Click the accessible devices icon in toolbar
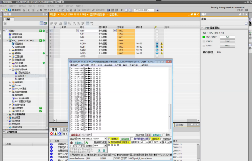The width and height of the screenshot is (252, 161). [x=109, y=10]
